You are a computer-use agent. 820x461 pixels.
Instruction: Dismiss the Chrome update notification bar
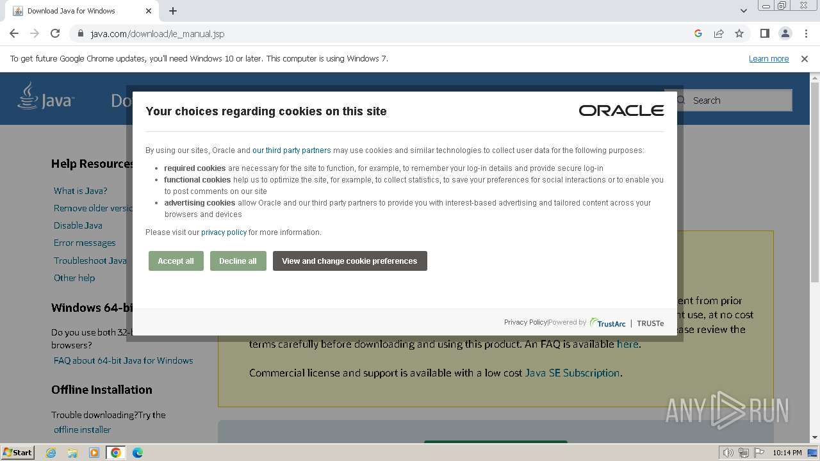(805, 59)
